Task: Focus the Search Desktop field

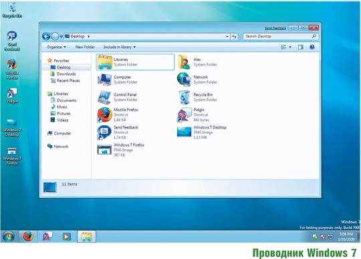Action: [x=281, y=36]
